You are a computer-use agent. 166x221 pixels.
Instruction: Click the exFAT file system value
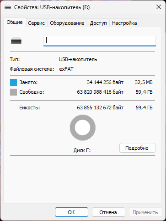coord(66,69)
